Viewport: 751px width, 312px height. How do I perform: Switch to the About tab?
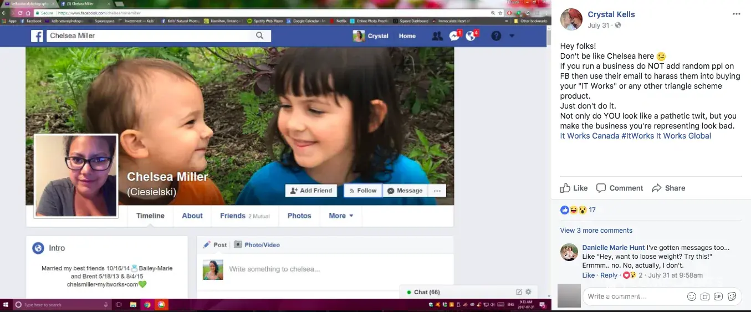(192, 216)
